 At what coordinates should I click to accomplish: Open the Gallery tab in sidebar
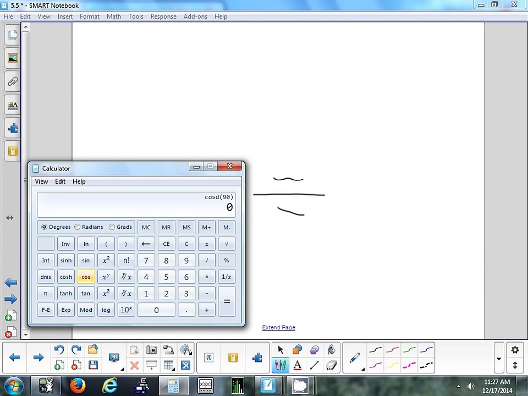(x=13, y=58)
